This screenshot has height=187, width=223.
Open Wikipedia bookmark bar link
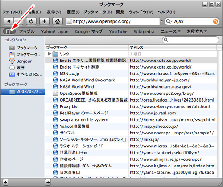(x=144, y=32)
